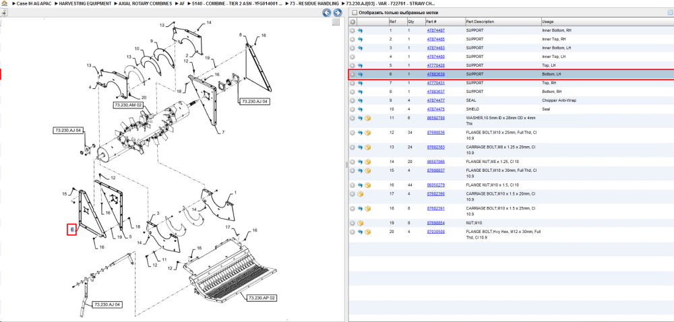Click callout number 1 in diagram
This screenshot has width=674, height=322.
click(235, 193)
